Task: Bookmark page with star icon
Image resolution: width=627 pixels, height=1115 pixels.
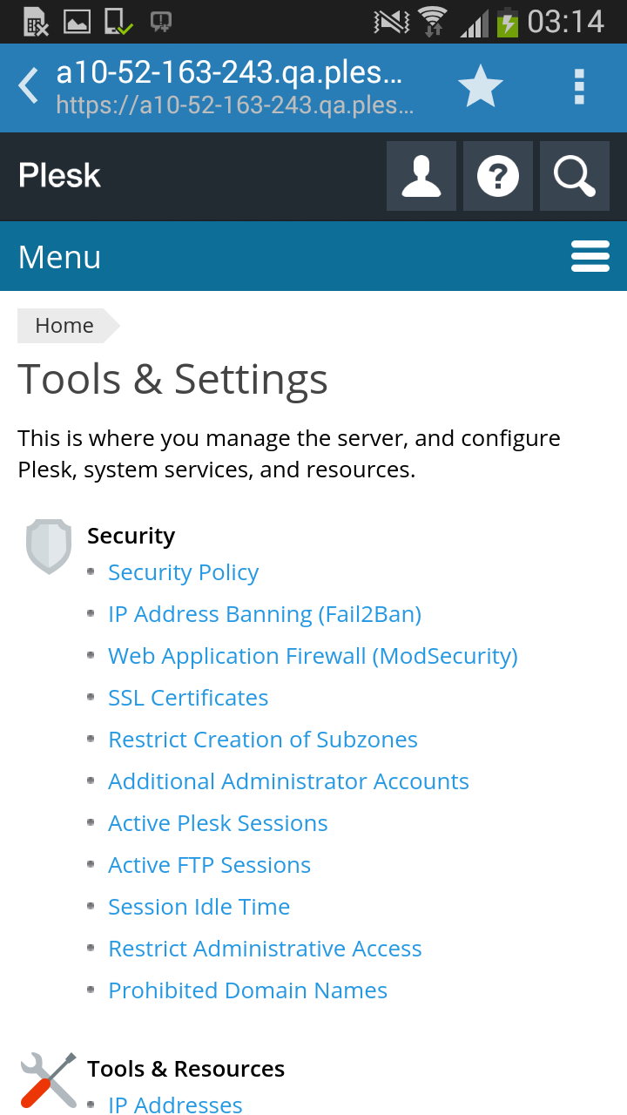Action: click(481, 87)
